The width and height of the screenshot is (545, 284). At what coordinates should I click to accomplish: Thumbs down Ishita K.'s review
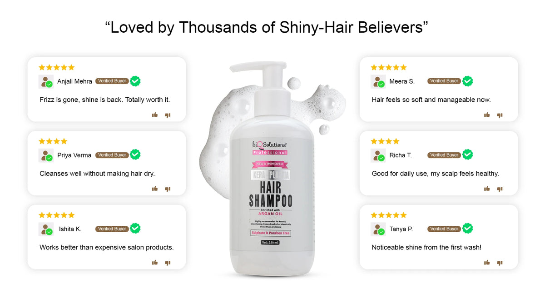pyautogui.click(x=168, y=263)
